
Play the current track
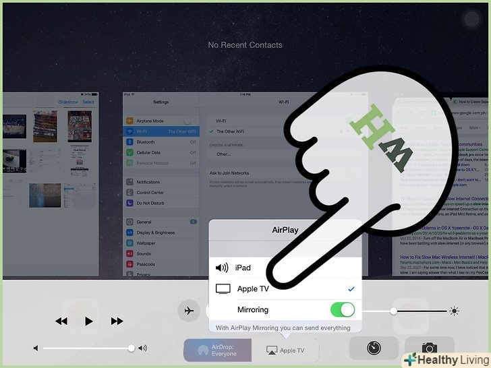[88, 321]
